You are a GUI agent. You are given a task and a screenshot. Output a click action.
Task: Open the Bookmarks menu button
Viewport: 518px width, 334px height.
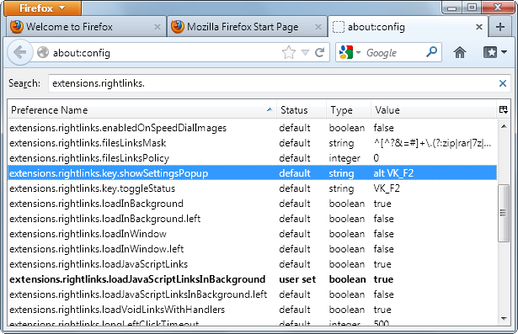(x=495, y=52)
